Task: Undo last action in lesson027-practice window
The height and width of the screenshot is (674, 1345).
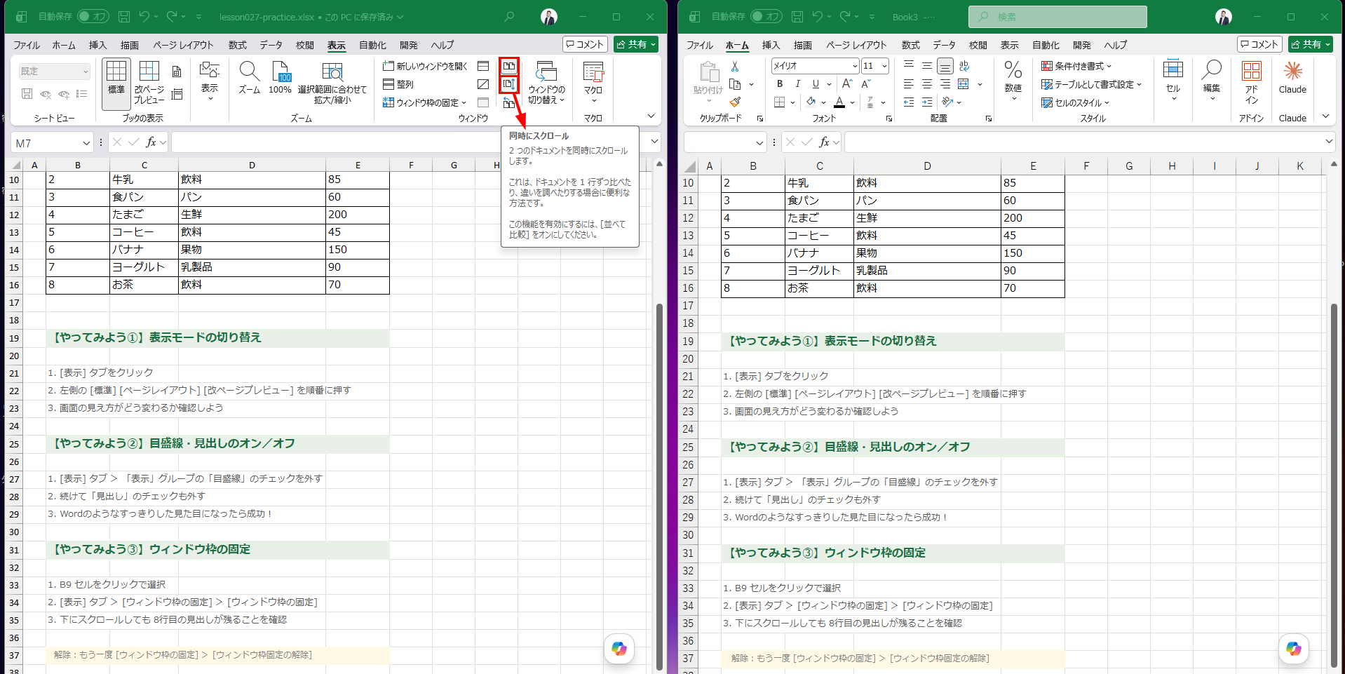Action: coord(144,16)
